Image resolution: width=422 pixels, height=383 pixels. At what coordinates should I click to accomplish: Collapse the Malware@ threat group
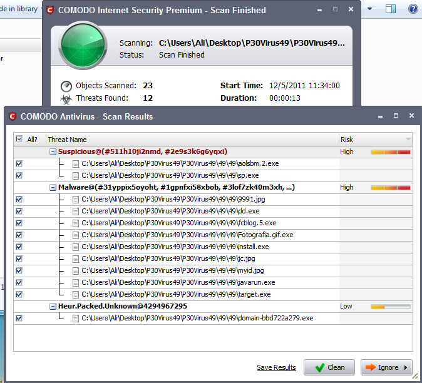(53, 188)
